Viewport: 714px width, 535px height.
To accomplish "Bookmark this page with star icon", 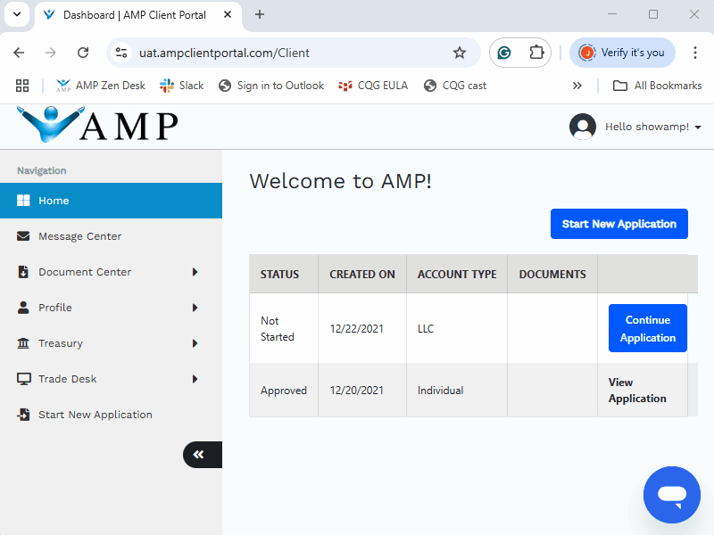I will point(460,53).
